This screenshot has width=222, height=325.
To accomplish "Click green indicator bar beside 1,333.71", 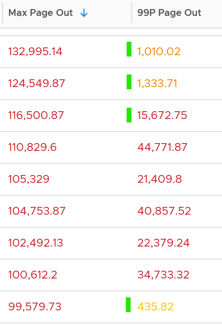I will (x=129, y=82).
